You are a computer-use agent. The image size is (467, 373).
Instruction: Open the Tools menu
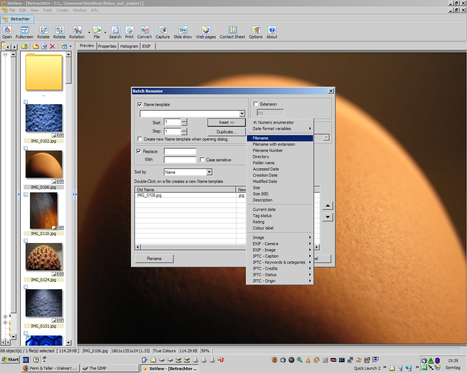47,10
